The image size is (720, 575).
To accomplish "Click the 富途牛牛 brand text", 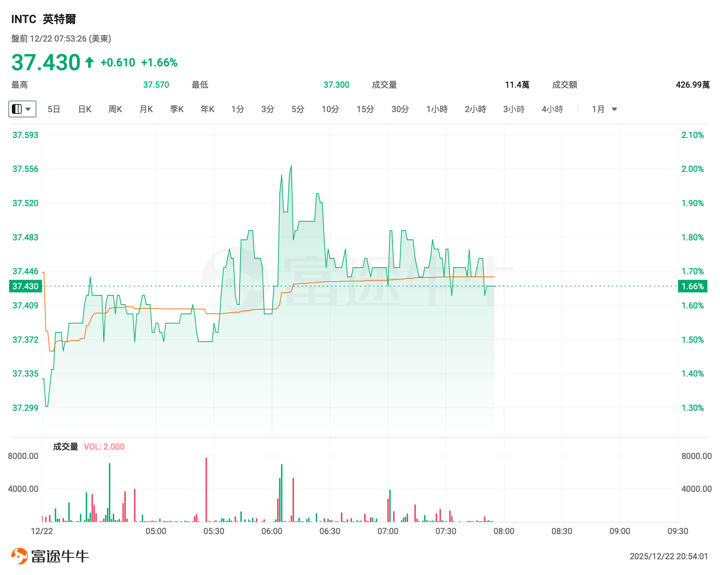I will coord(60,556).
